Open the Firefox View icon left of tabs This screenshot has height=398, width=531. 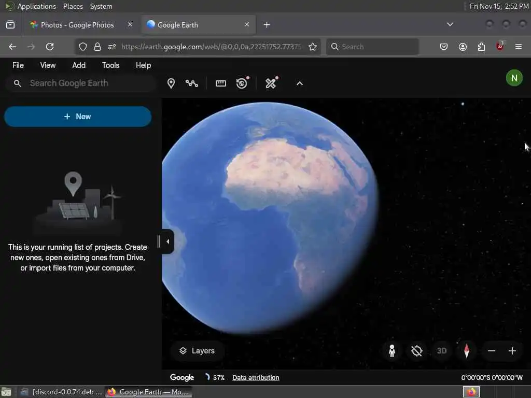tap(10, 25)
